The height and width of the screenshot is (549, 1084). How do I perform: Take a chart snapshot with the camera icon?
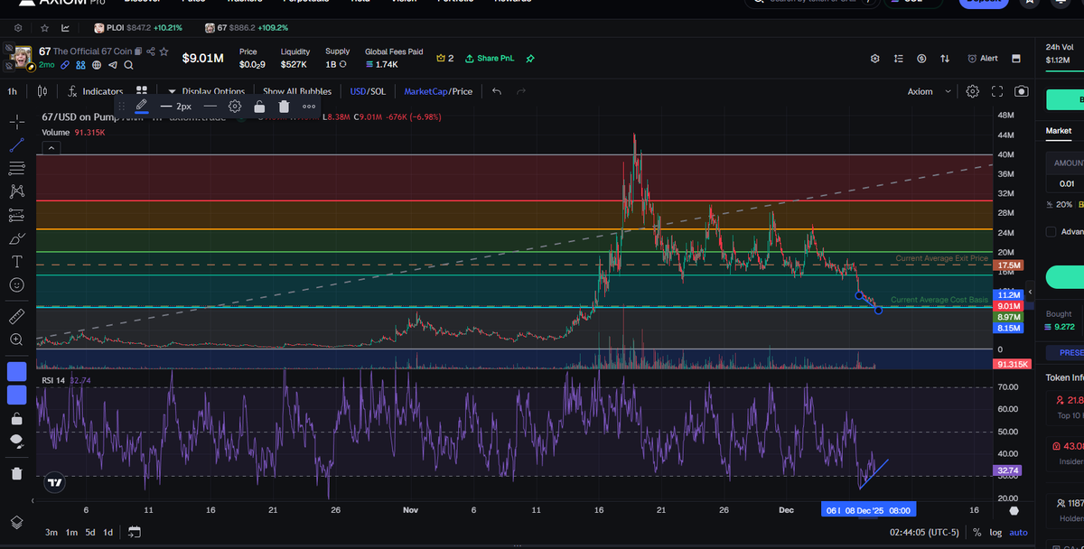1022,91
